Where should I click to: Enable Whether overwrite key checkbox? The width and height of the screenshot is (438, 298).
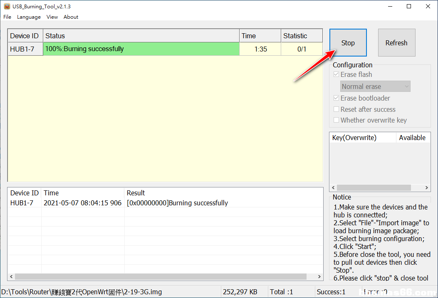click(x=337, y=120)
